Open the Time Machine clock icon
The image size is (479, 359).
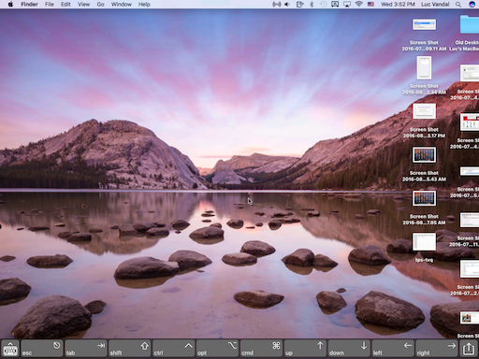[x=323, y=5]
